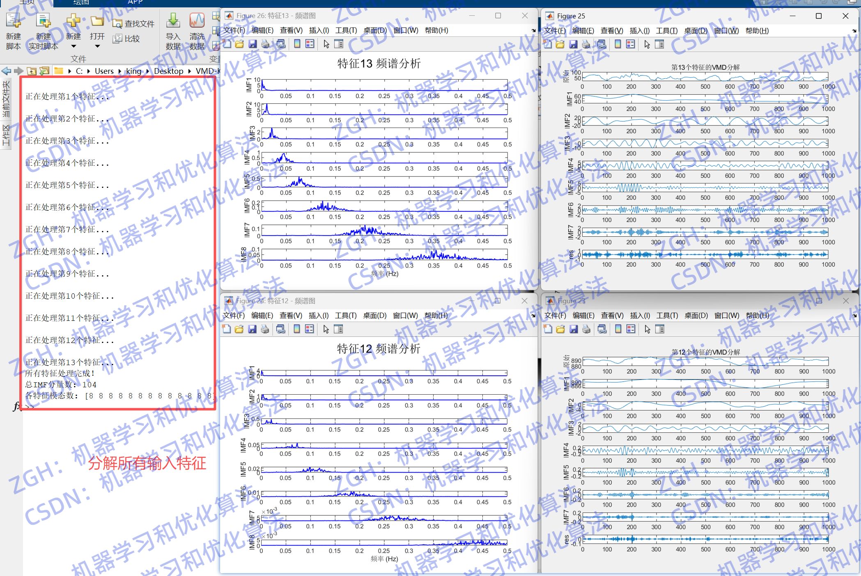Click New Figure icon in Figure 25 toolbar
861x576 pixels.
(x=548, y=44)
